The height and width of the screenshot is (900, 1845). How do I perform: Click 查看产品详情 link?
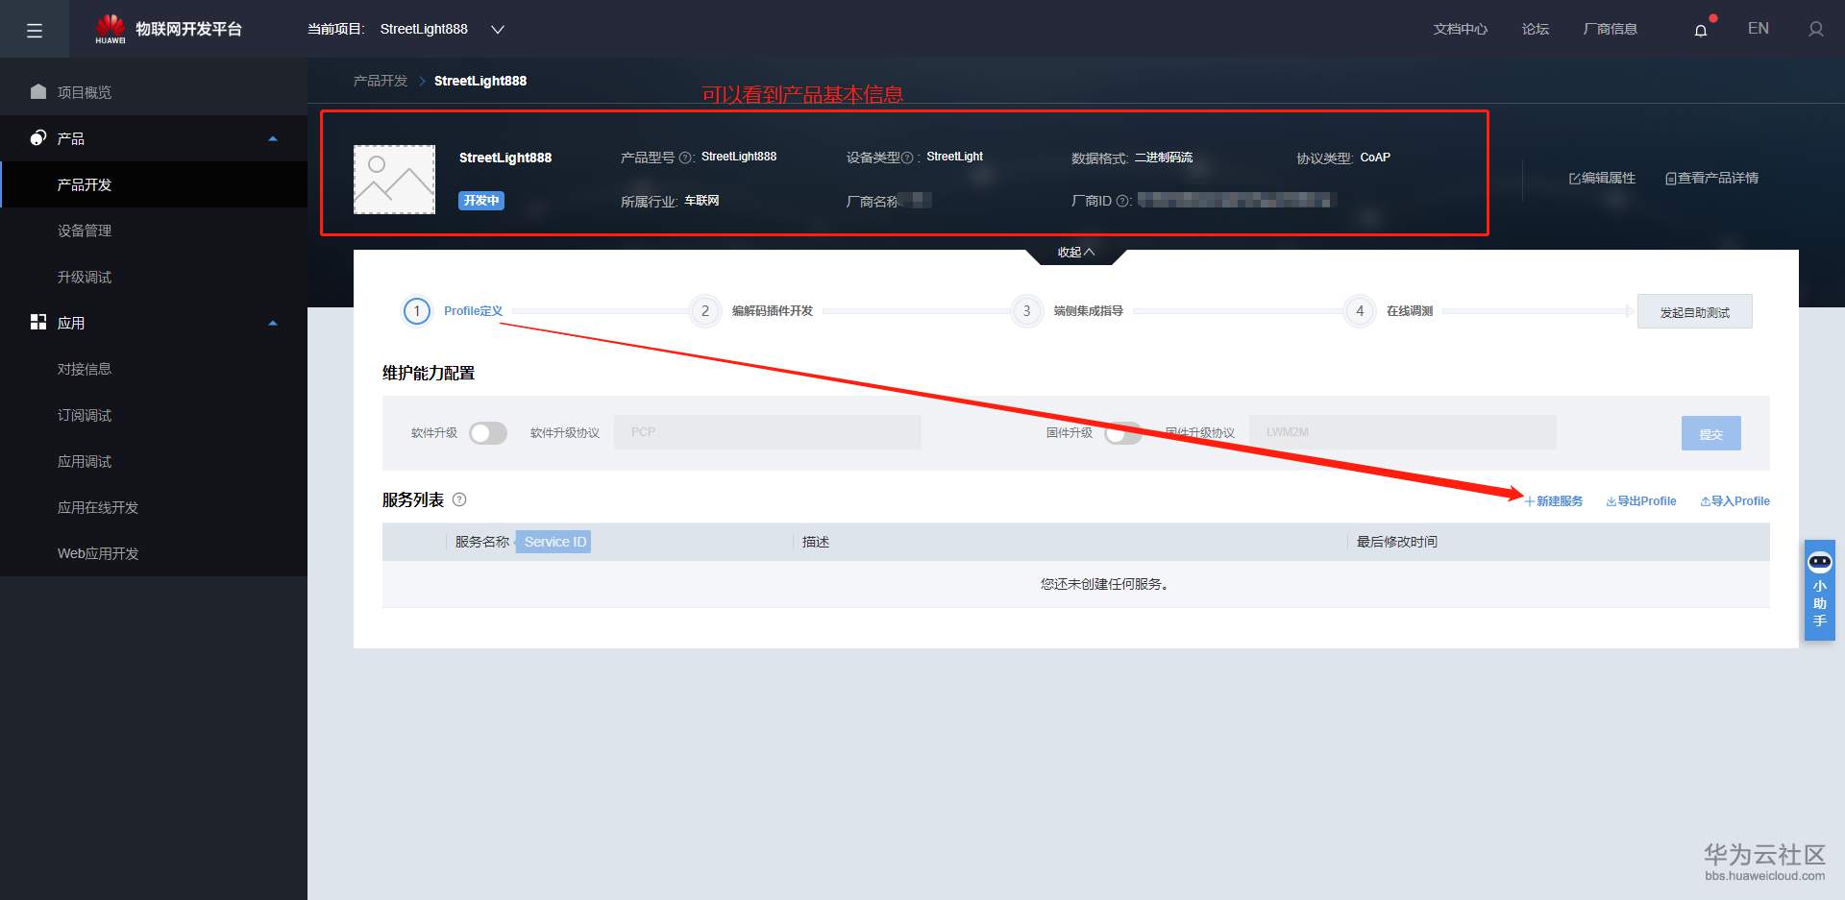1711,178
